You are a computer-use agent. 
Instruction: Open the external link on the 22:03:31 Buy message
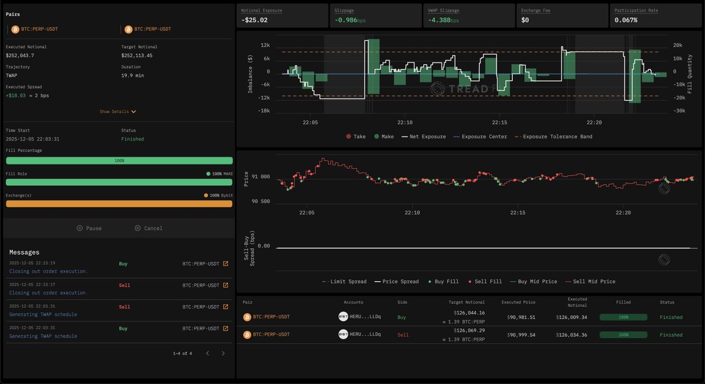227,328
